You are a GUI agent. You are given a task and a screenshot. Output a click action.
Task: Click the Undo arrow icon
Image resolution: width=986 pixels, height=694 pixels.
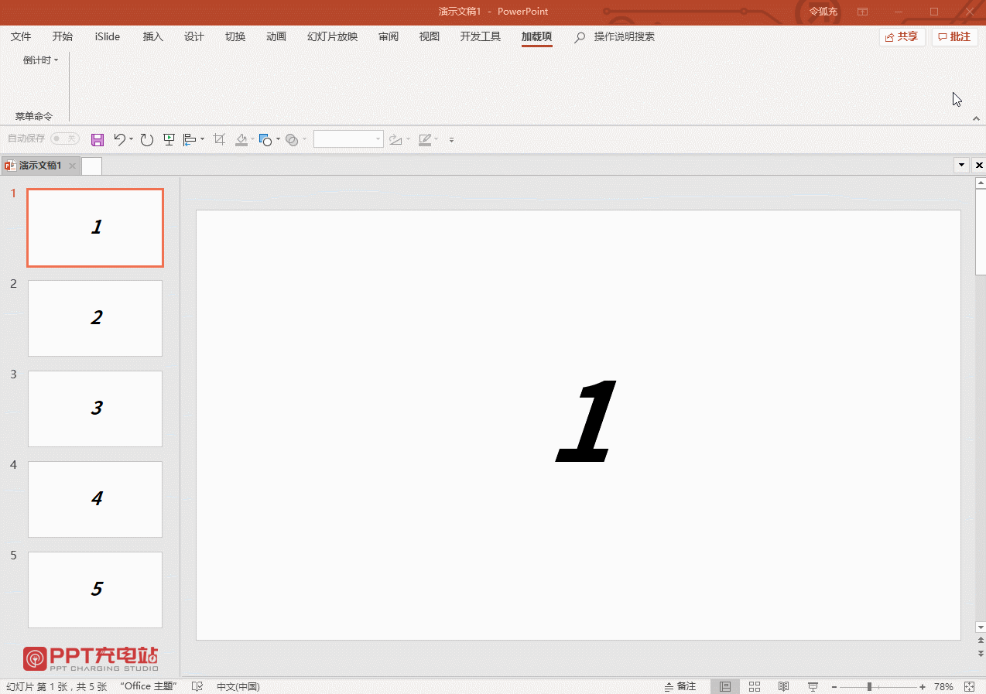tap(119, 139)
